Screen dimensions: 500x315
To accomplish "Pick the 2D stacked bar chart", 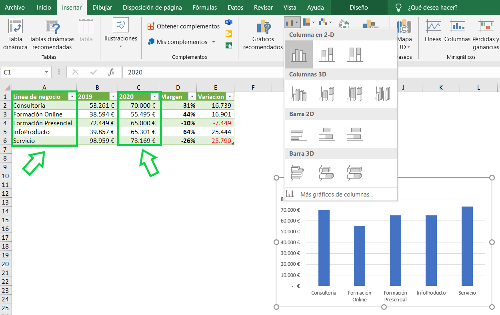I will [327, 133].
